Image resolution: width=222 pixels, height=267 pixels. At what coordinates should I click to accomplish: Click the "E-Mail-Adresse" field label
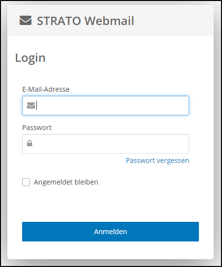[46, 89]
